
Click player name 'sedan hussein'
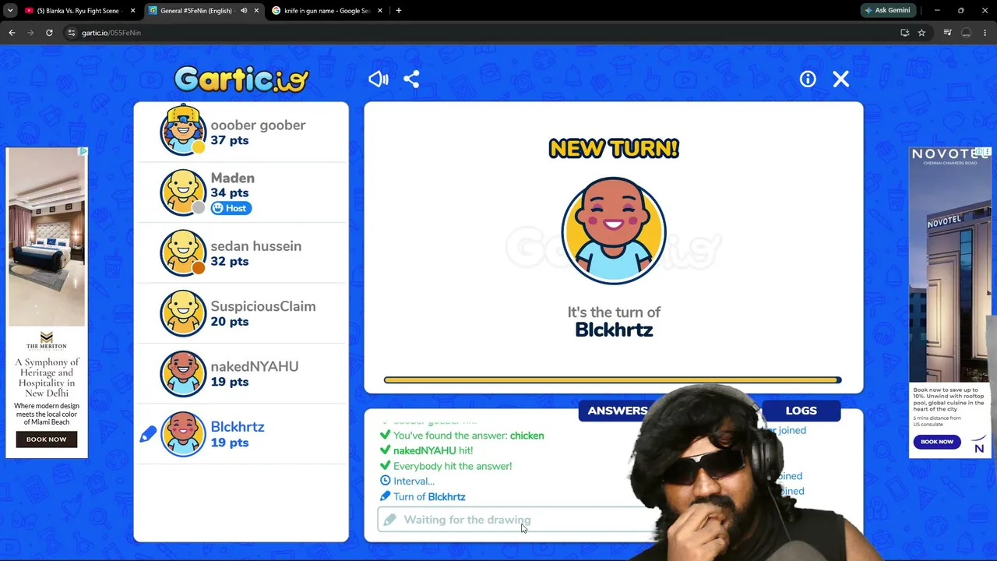tap(255, 246)
